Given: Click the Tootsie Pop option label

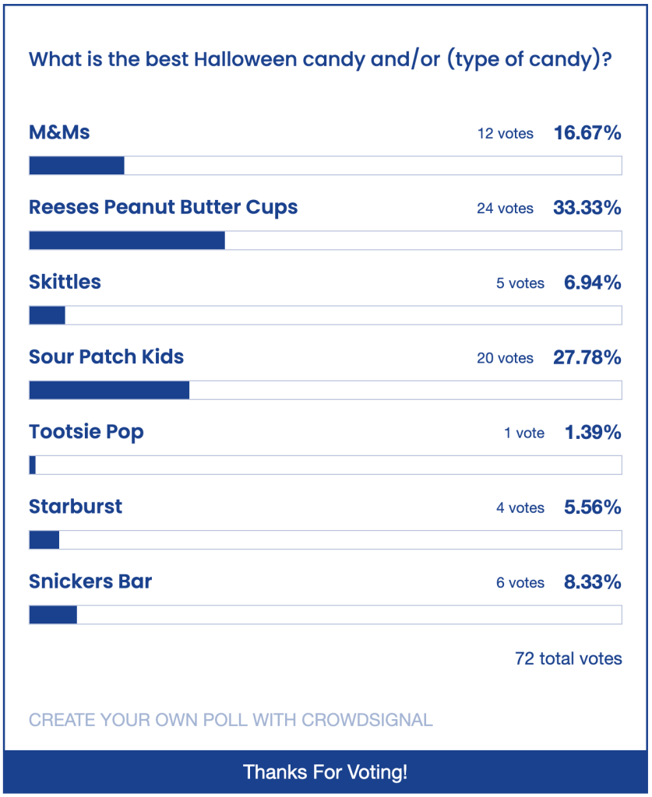Looking at the screenshot, I should [86, 431].
